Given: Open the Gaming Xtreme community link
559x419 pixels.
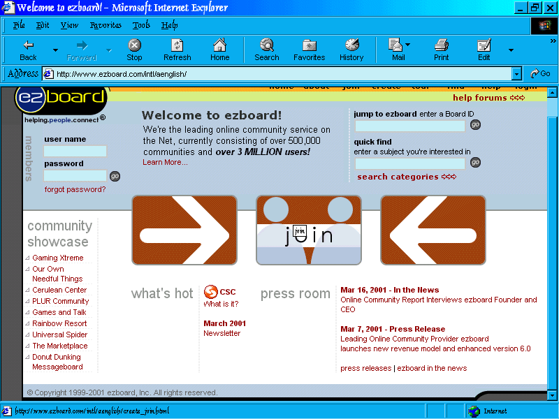Looking at the screenshot, I should [x=58, y=258].
